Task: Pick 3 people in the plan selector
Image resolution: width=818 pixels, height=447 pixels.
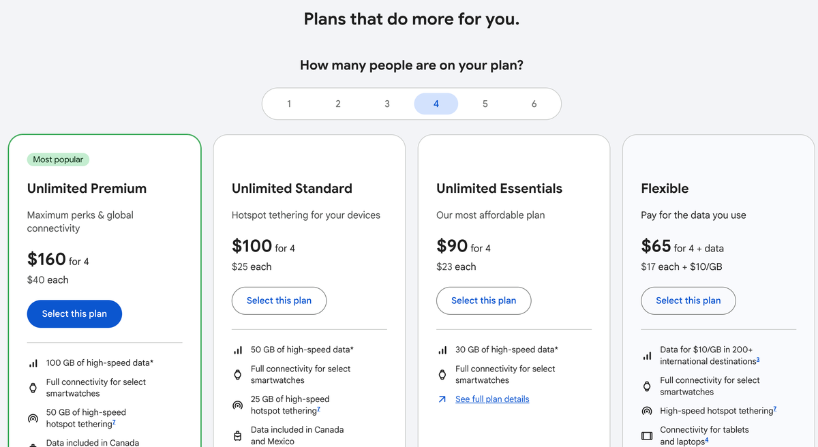Action: (387, 104)
